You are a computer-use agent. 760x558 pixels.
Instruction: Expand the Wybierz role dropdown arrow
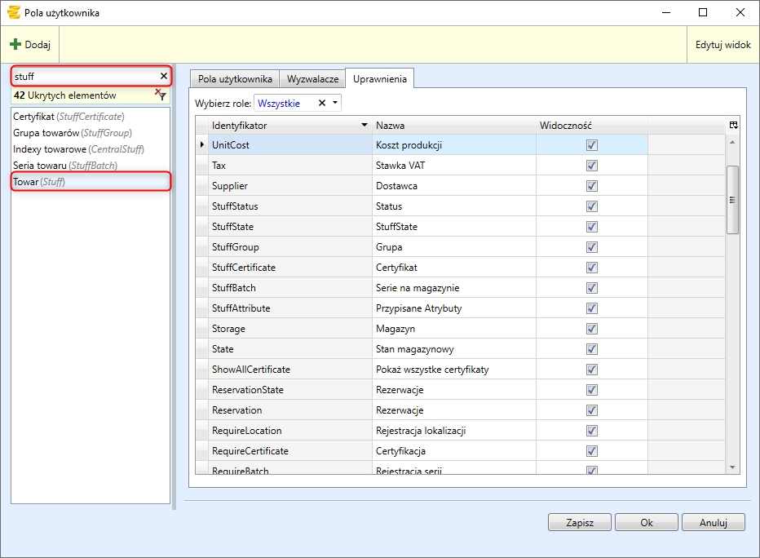click(x=334, y=104)
